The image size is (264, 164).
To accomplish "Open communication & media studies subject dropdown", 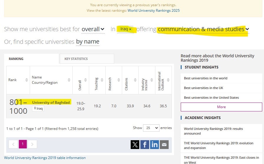I will pos(203,29).
